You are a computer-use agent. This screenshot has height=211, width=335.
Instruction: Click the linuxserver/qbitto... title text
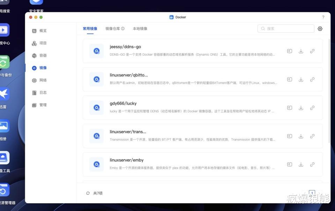click(129, 75)
